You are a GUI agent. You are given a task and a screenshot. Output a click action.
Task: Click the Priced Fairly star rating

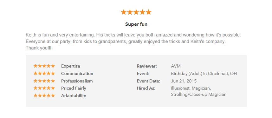click(44, 88)
